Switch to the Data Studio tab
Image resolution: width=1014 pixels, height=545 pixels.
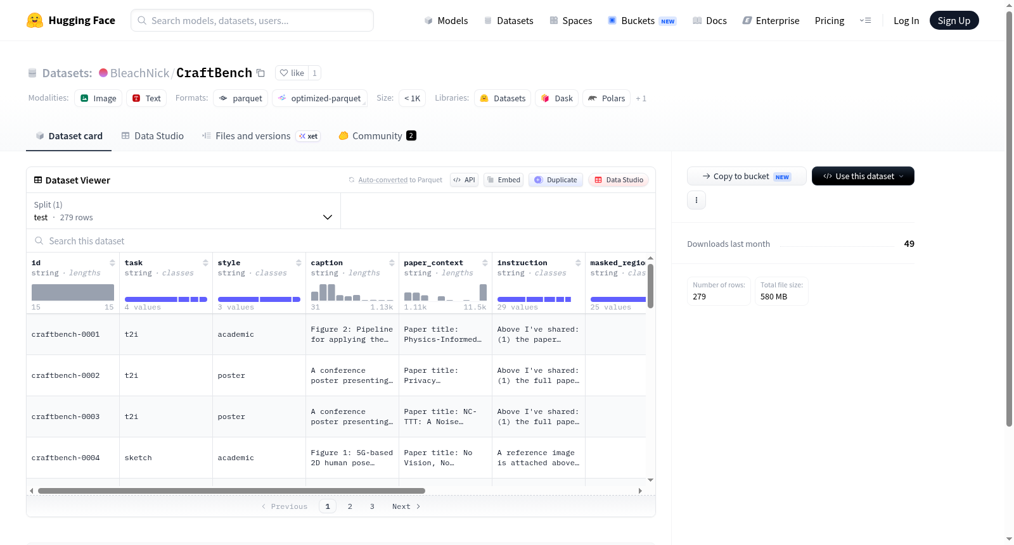click(x=153, y=136)
